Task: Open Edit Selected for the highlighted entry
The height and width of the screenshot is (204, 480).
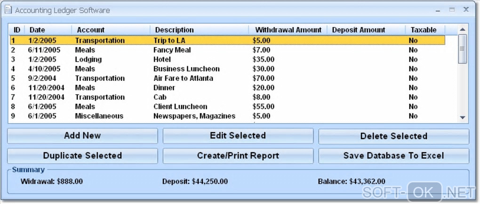Action: [x=238, y=136]
